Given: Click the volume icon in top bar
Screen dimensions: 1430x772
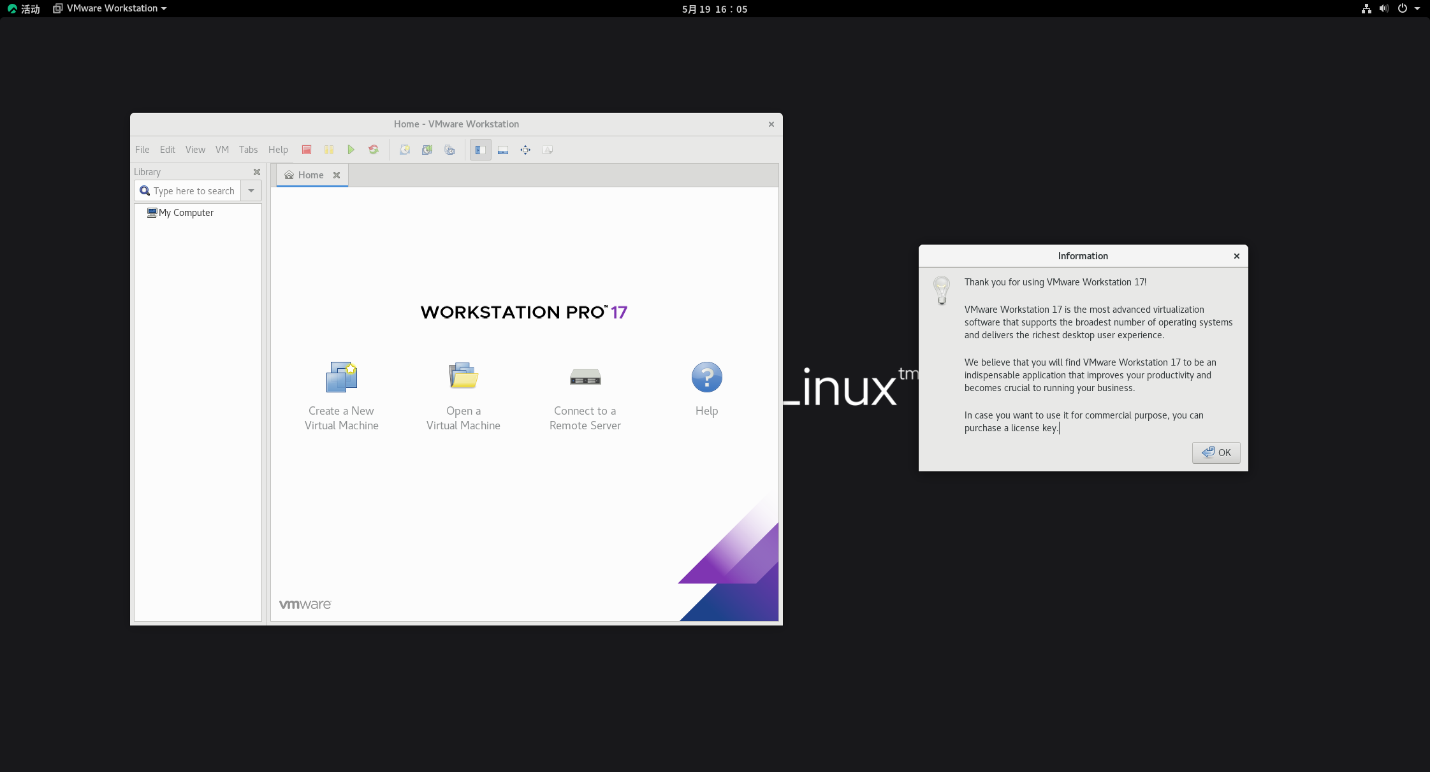Looking at the screenshot, I should click(1384, 9).
